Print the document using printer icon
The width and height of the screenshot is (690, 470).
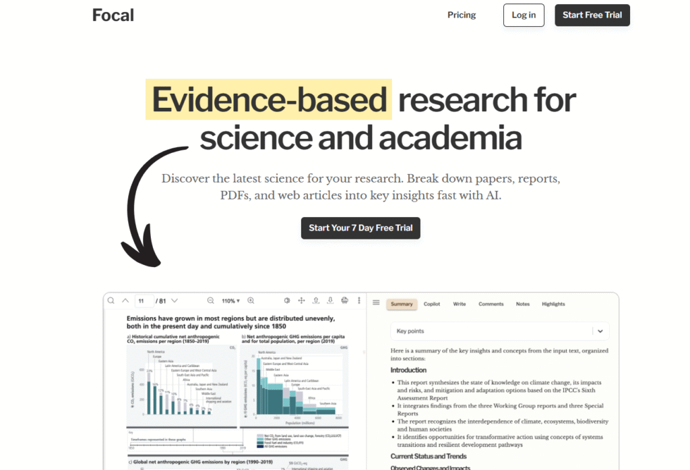pyautogui.click(x=345, y=301)
